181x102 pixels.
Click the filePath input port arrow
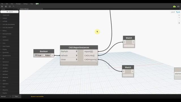point(76,51)
